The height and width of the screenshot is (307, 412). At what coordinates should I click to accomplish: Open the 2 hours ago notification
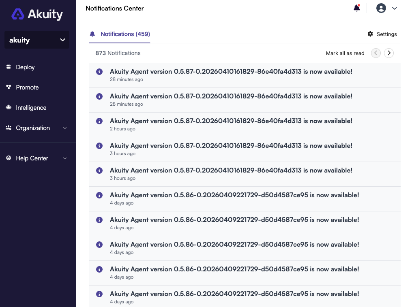231,121
